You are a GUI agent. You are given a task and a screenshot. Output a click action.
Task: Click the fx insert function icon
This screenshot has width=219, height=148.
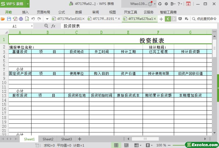(53, 26)
